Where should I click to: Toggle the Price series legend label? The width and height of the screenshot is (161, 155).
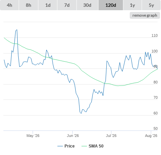70,146
